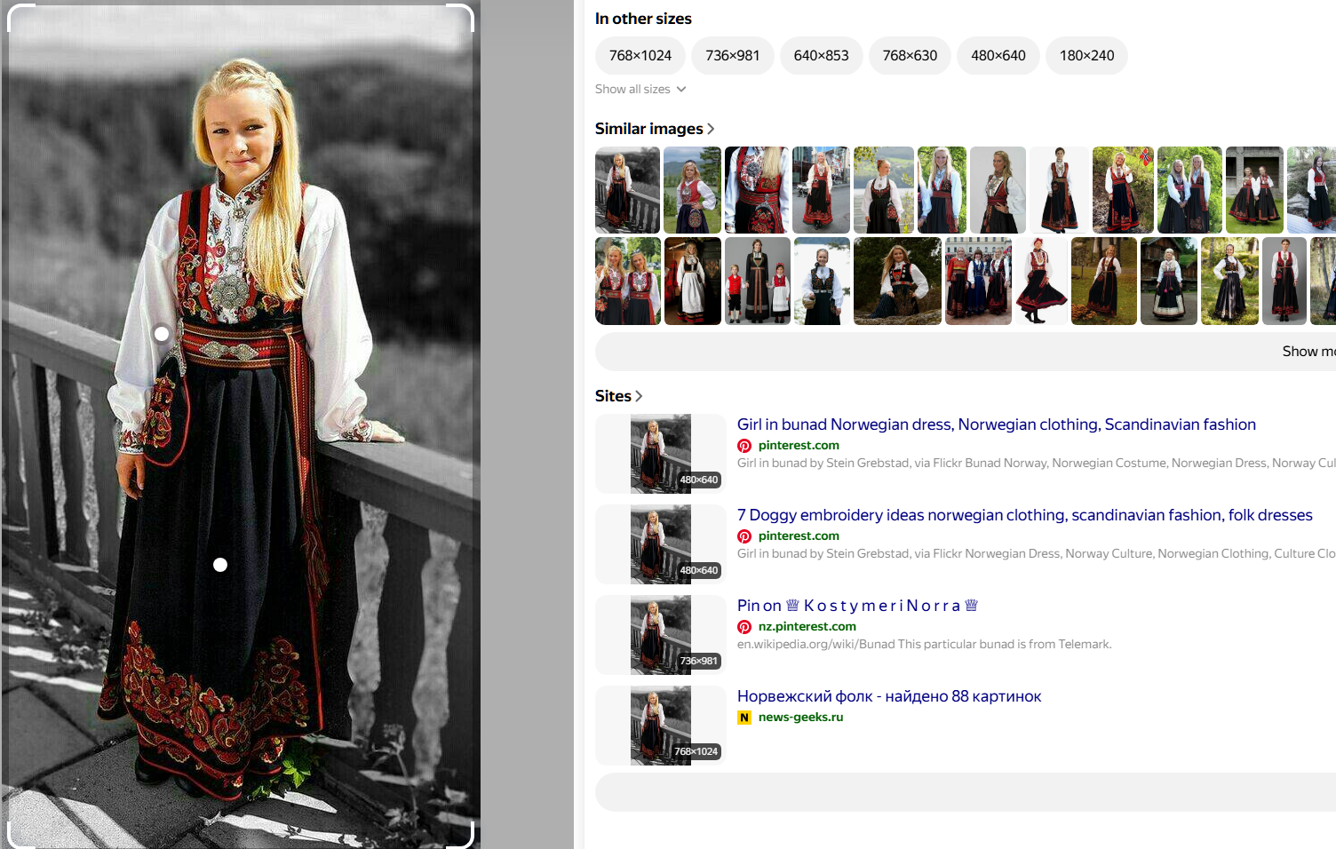1336x849 pixels.
Task: Select the white object marker on the black skirt
Action: pos(220,565)
